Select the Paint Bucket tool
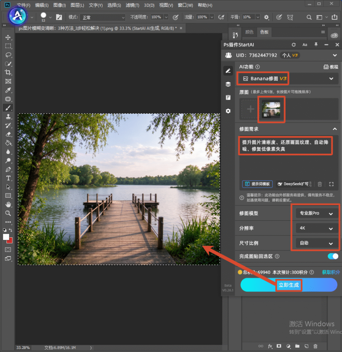Screen dimensions: 342x352 click(8, 143)
